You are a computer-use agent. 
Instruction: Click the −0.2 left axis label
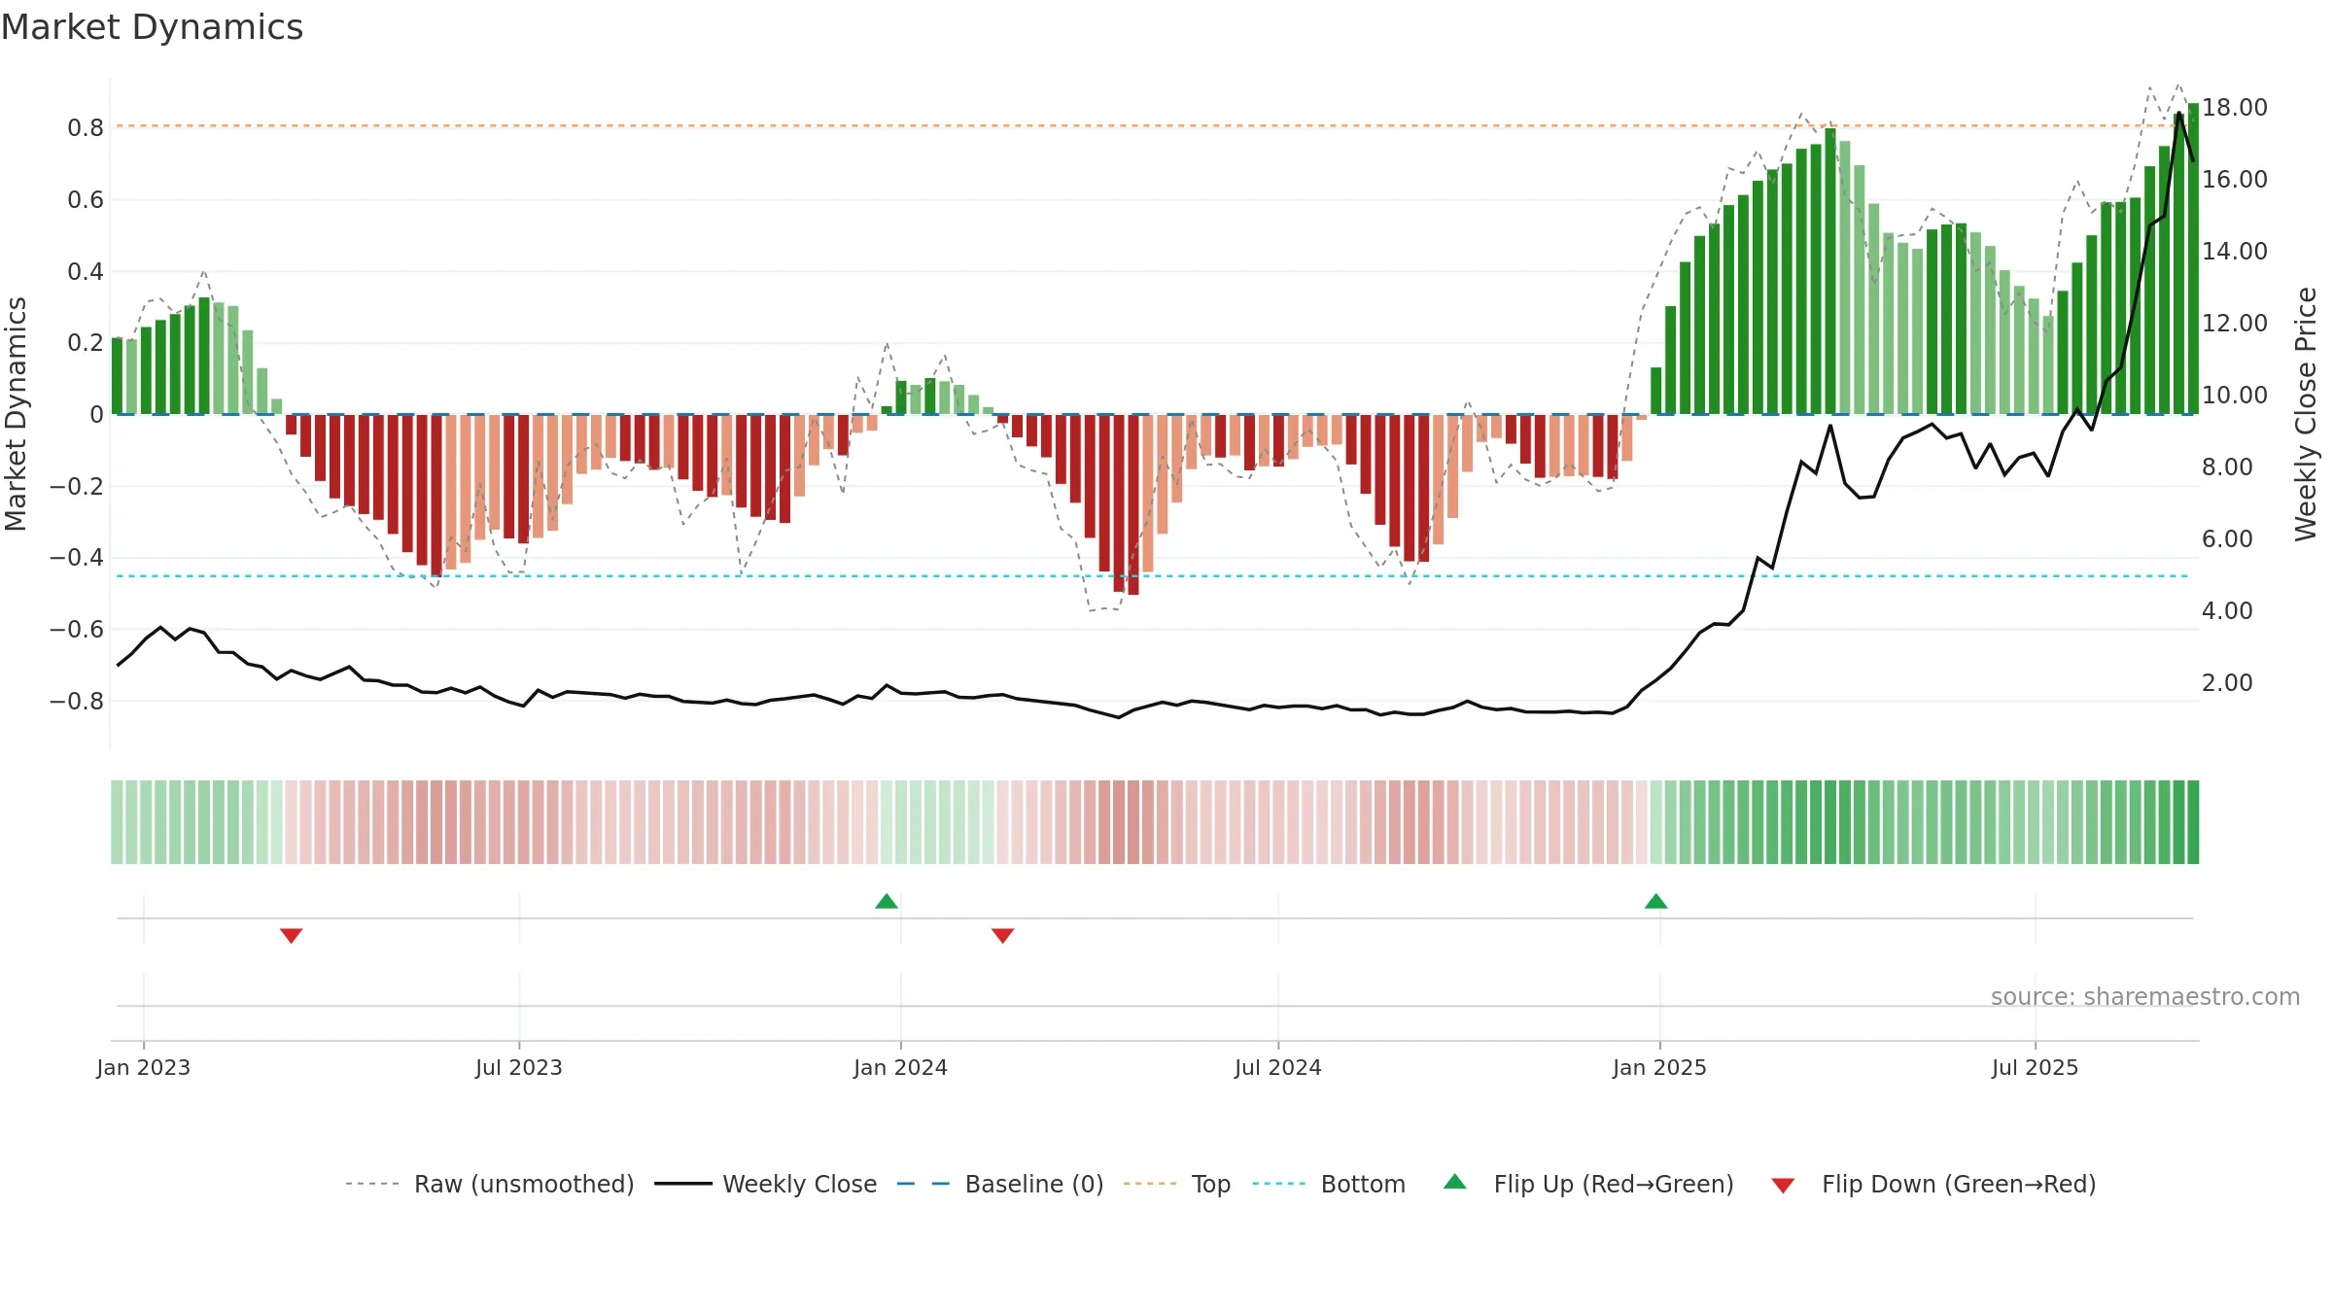point(77,486)
